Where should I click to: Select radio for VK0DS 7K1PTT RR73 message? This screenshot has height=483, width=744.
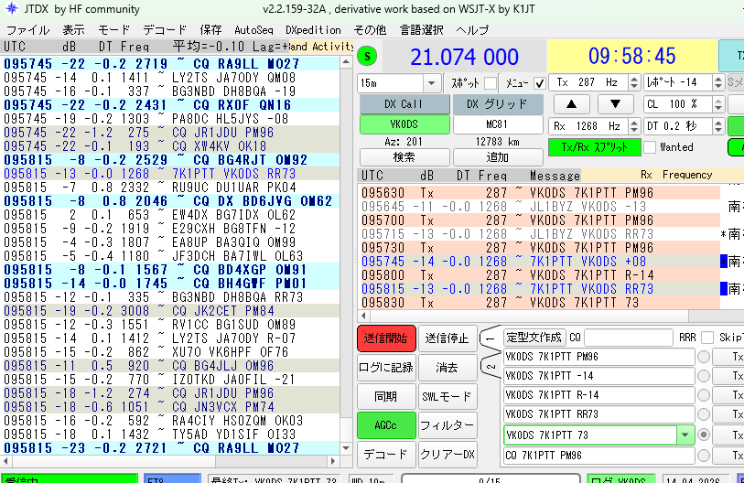pyautogui.click(x=704, y=414)
